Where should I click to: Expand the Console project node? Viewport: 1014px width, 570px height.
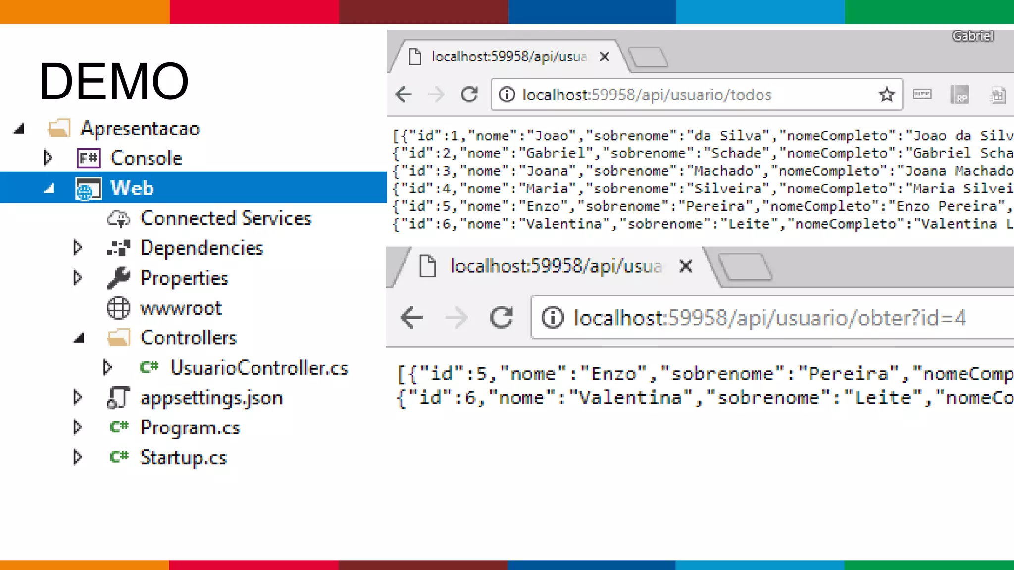click(48, 158)
